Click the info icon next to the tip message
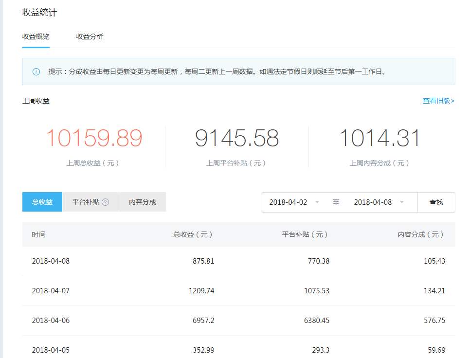This screenshot has height=358, width=469. coord(35,72)
